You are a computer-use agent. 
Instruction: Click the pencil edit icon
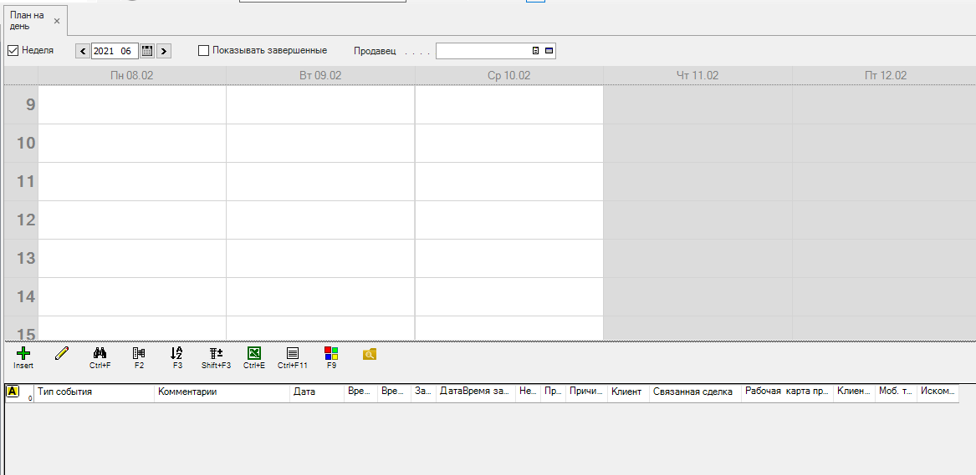(61, 354)
